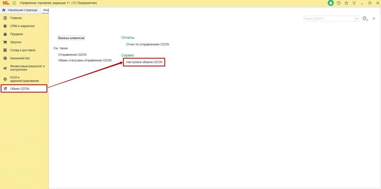Open navigation settings gear icon
Screen dimensions: 381x189
pos(365,19)
